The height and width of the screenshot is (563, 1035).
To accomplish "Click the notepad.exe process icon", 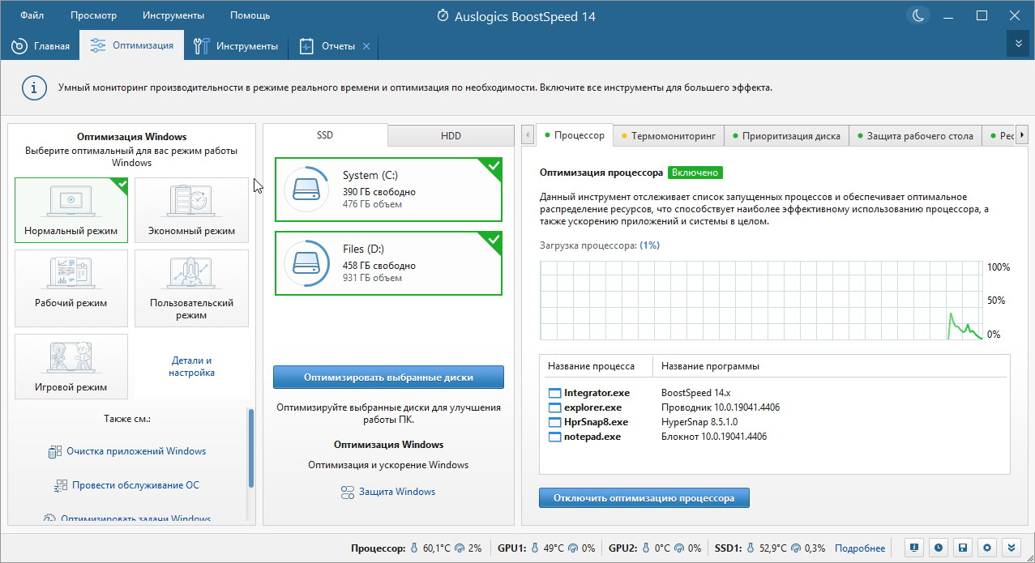I will 555,437.
